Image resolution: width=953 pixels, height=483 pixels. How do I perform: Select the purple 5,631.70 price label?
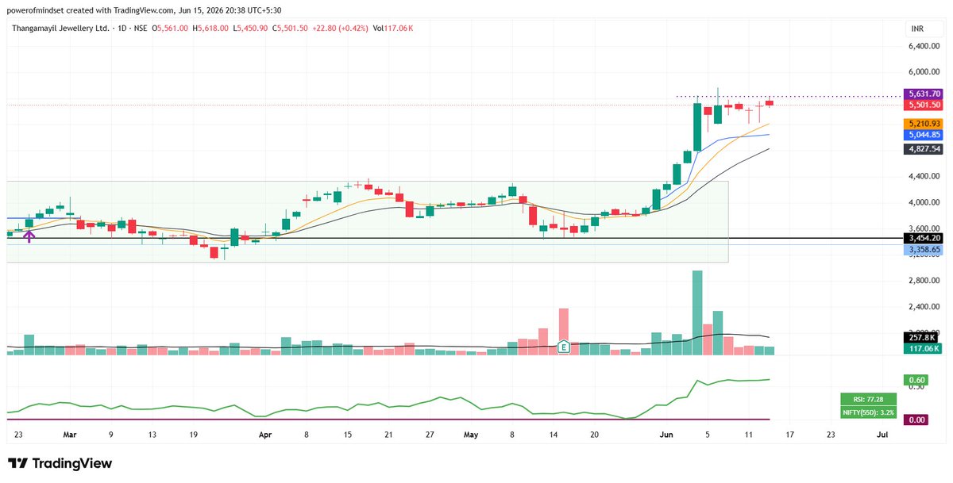tap(924, 94)
